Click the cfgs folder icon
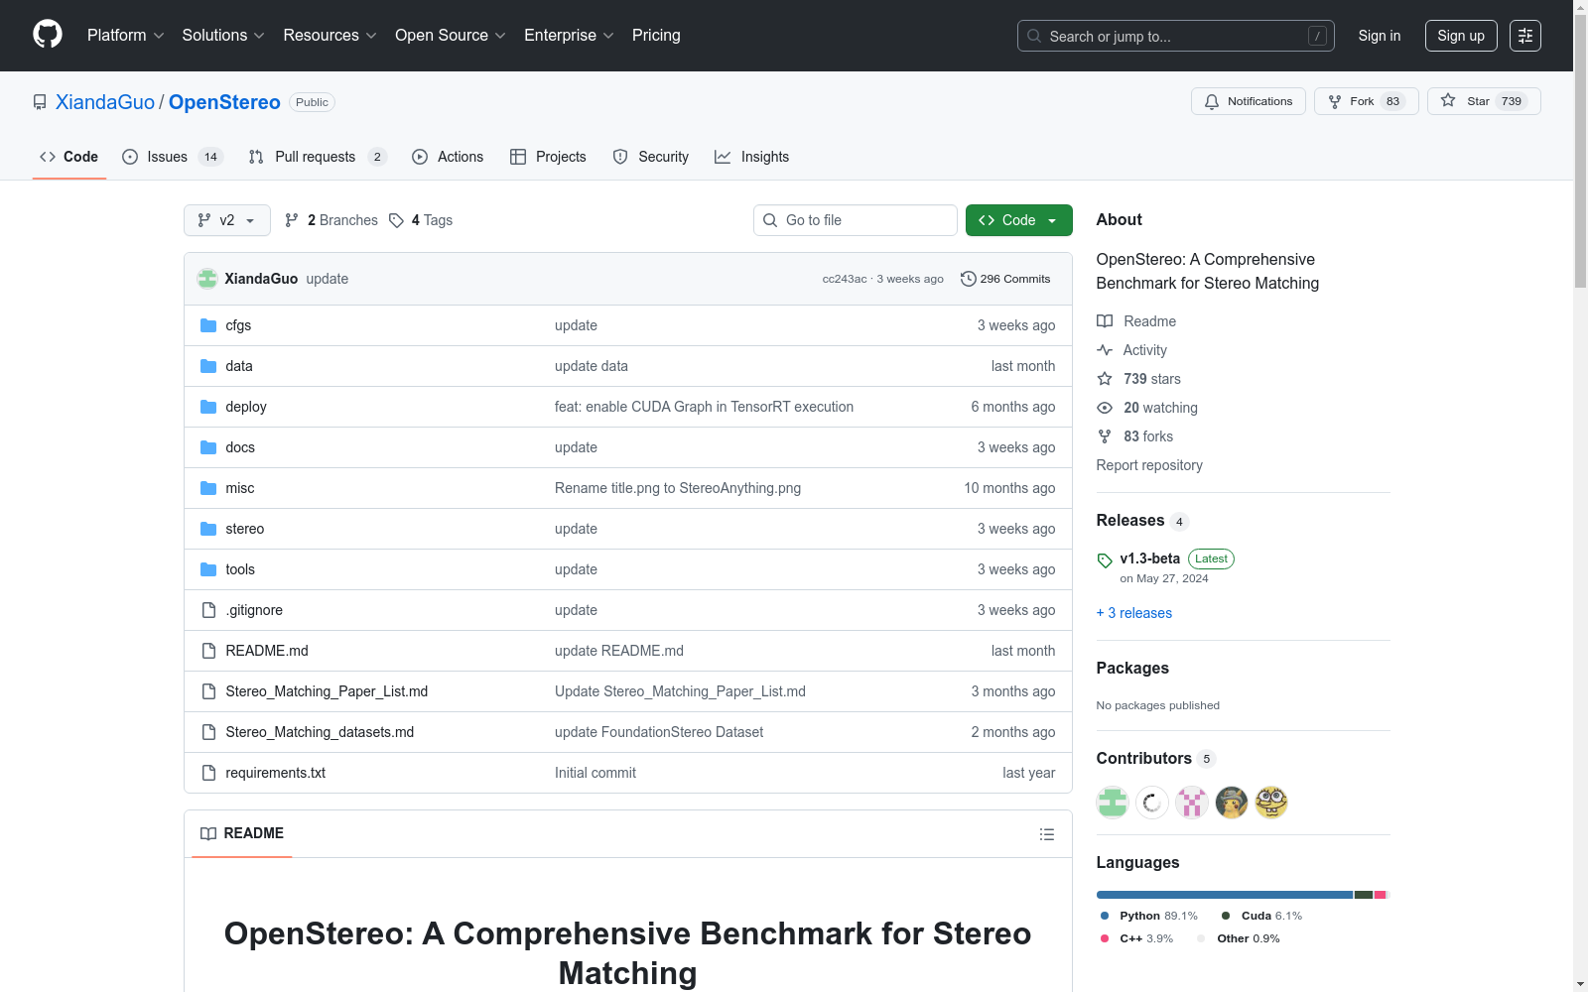 208,325
